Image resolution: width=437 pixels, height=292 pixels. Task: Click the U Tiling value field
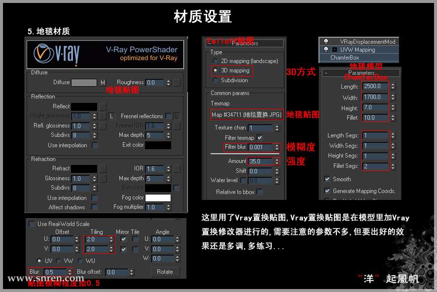[97, 239]
